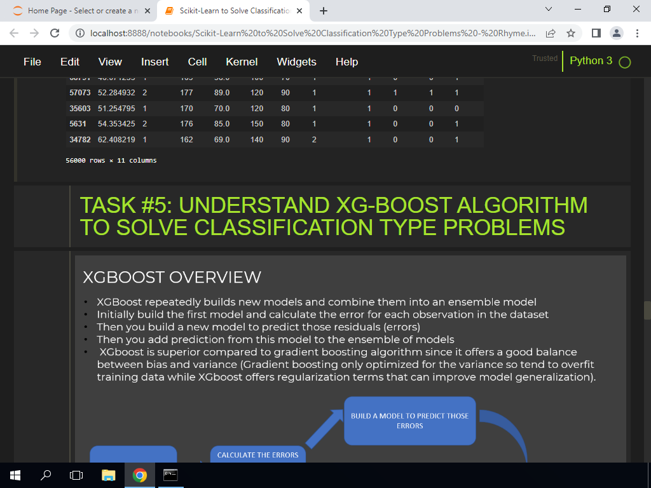Open the Insert menu
The height and width of the screenshot is (488, 651).
155,62
